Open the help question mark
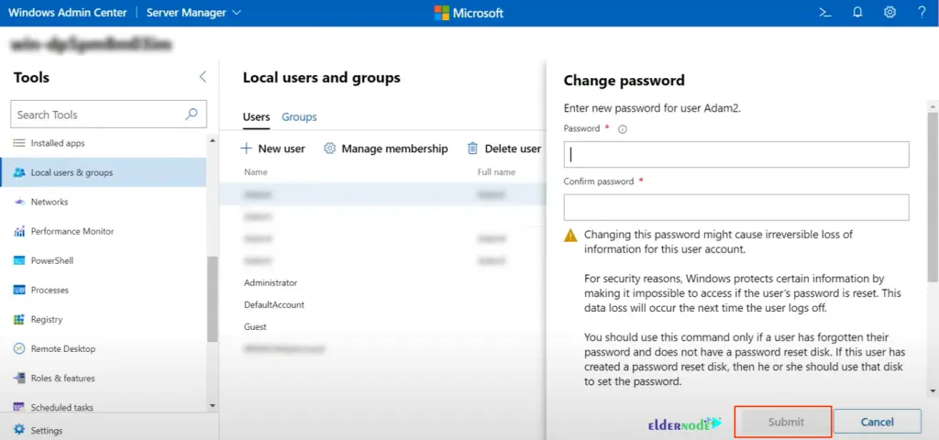This screenshot has width=939, height=440. coord(922,13)
